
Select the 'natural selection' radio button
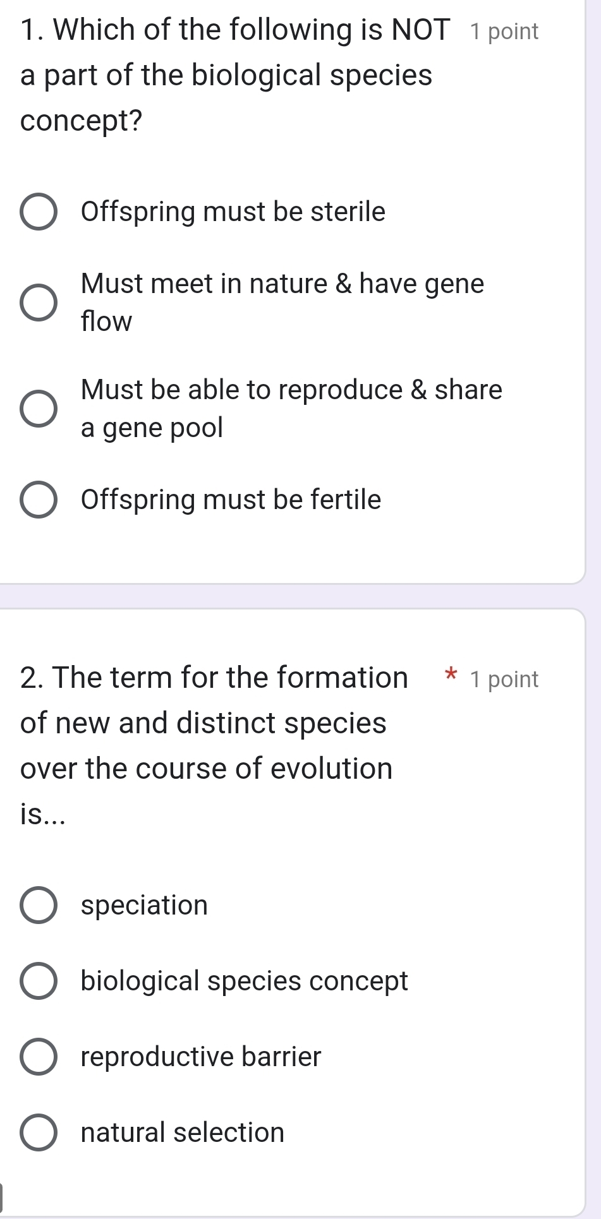point(39,1132)
